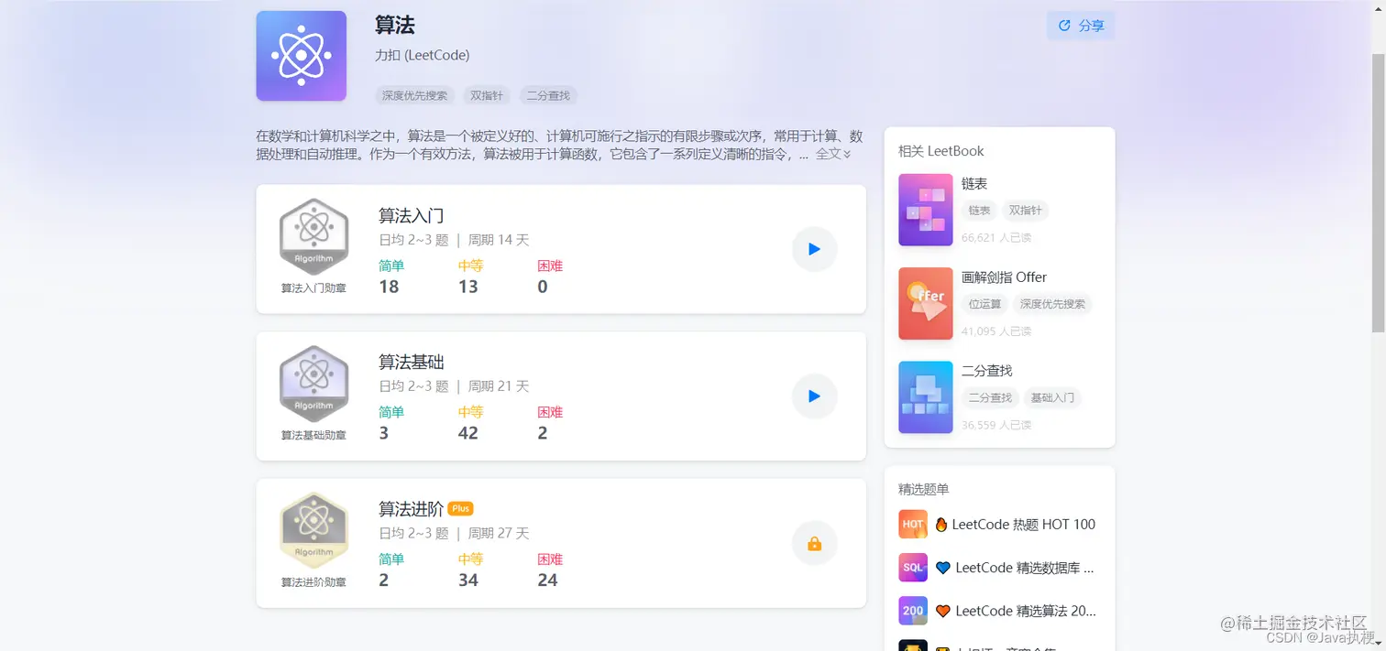The height and width of the screenshot is (651, 1386).
Task: Click the lock icon on 算法进阶
Action: pyautogui.click(x=814, y=544)
